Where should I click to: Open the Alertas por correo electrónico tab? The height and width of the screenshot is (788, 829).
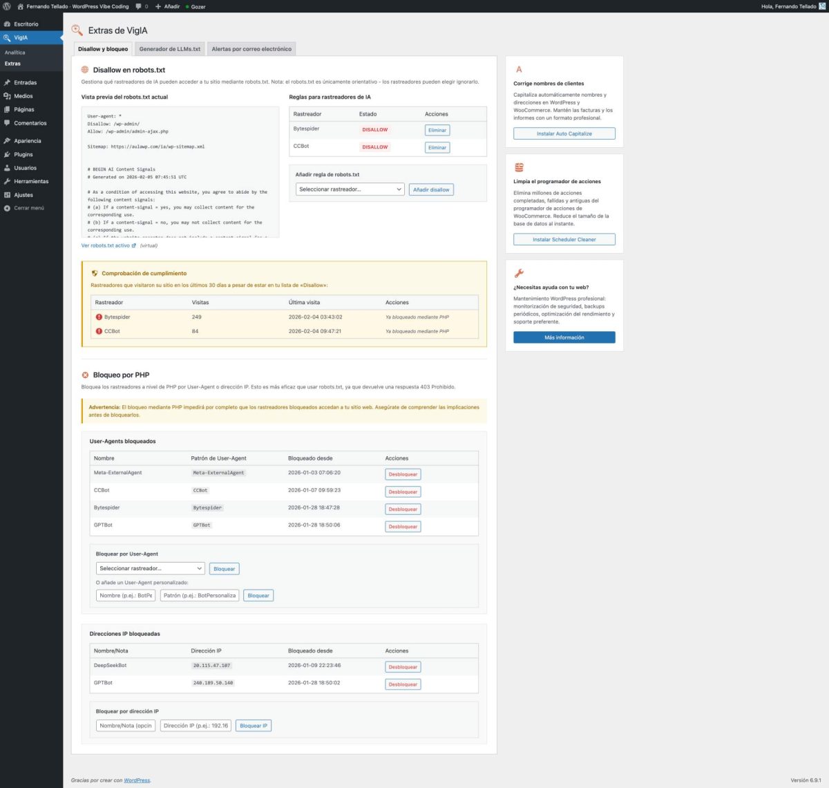pyautogui.click(x=251, y=49)
